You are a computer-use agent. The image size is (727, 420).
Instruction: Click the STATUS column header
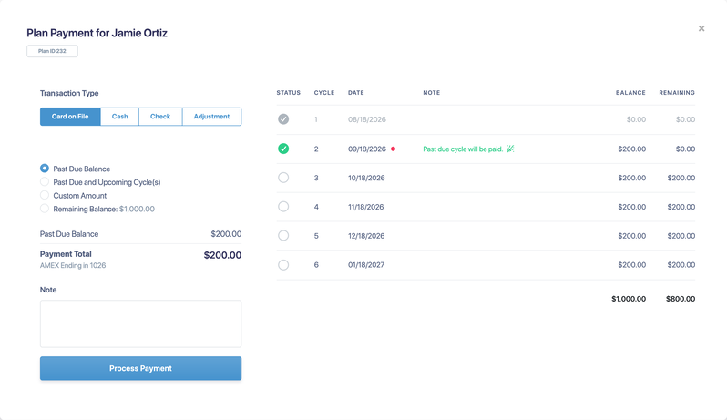pyautogui.click(x=289, y=93)
